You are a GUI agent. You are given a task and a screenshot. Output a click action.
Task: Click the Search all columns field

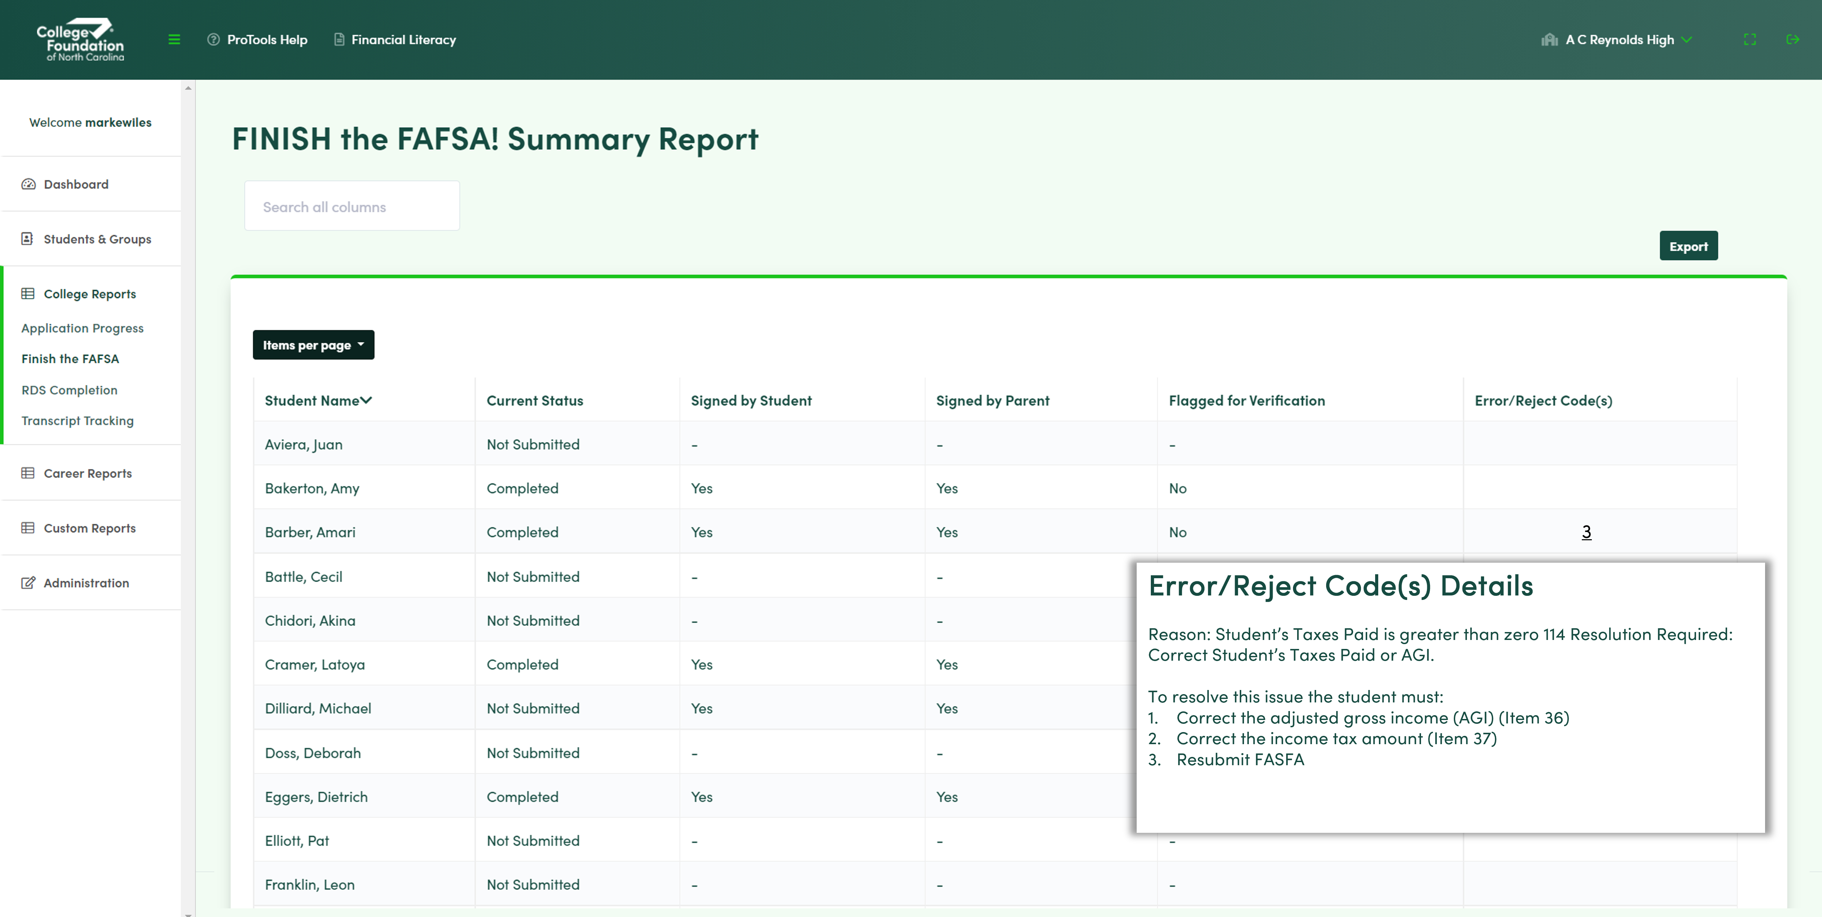point(352,206)
